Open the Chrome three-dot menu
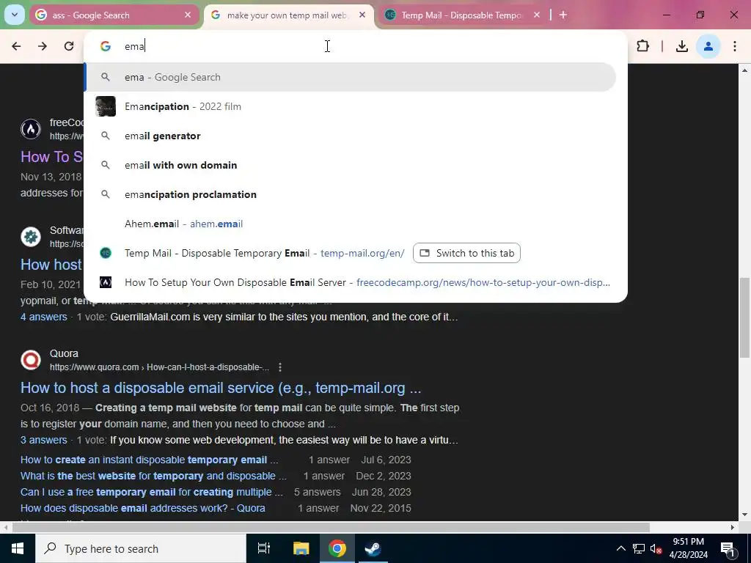 coord(735,46)
